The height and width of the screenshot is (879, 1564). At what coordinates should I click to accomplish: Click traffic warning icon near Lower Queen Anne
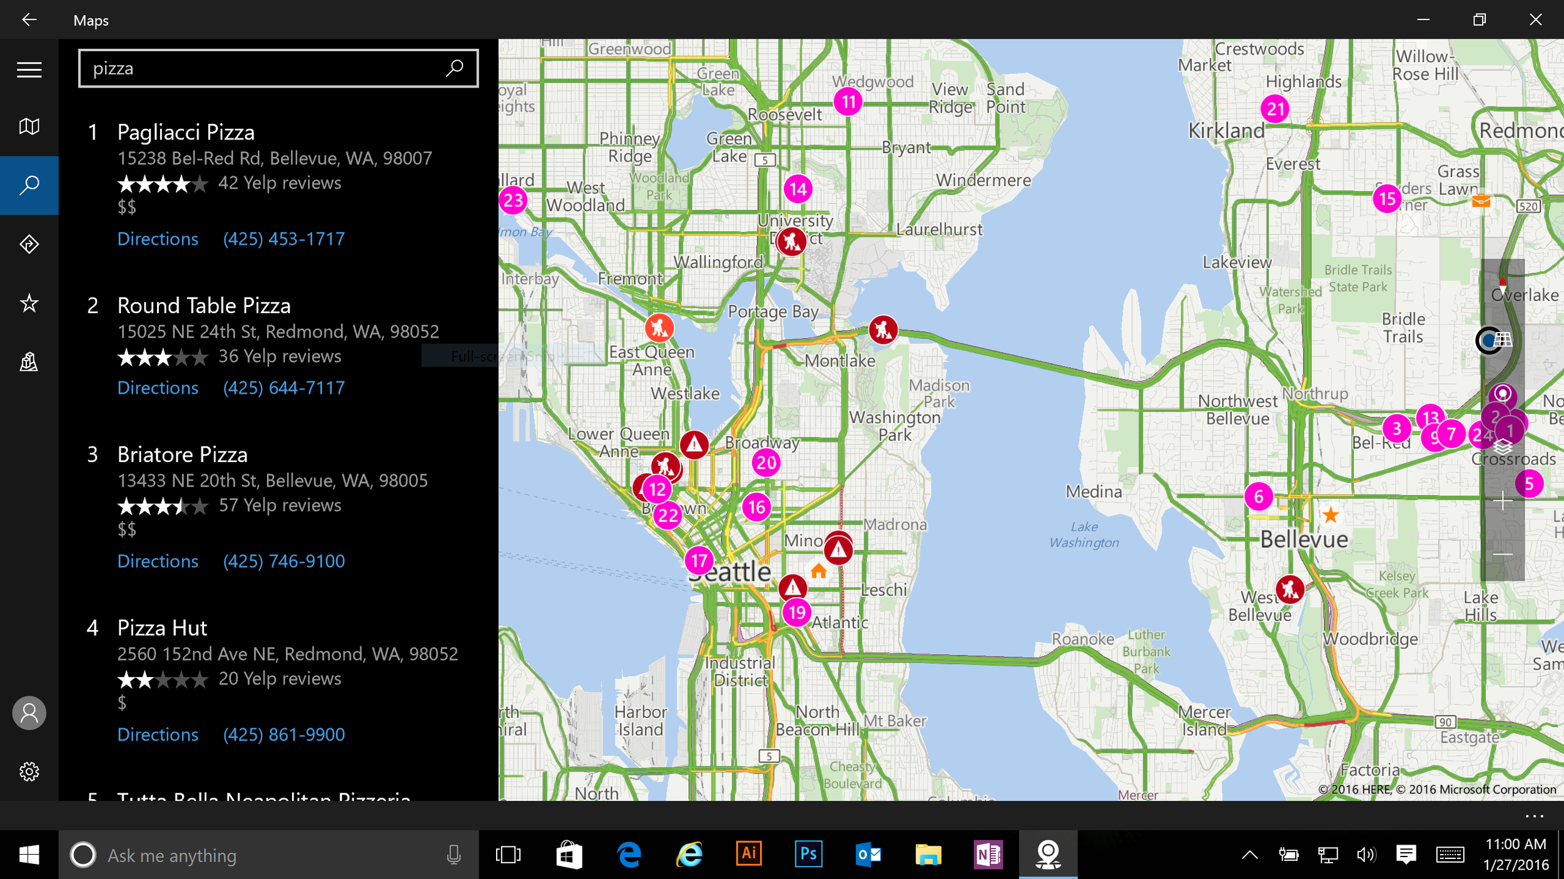(x=694, y=445)
